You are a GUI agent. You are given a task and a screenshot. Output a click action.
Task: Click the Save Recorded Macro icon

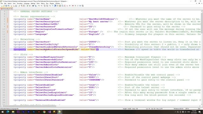point(82,6)
